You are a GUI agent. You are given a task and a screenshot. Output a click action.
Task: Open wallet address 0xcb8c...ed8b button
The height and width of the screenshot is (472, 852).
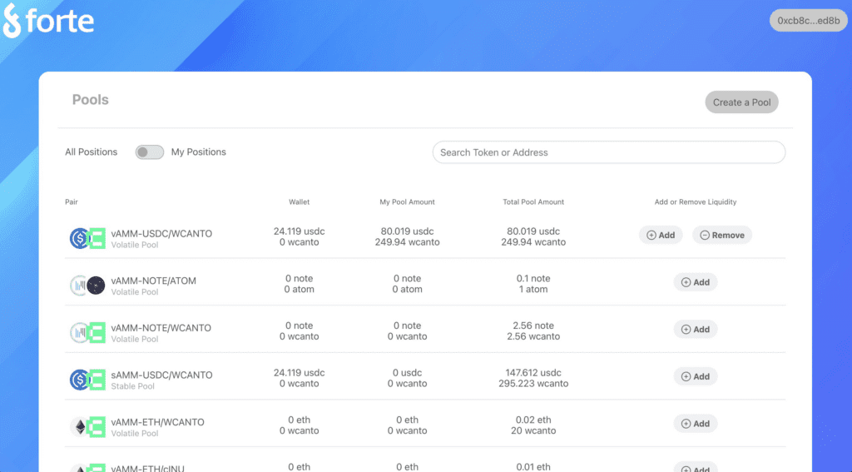(808, 21)
